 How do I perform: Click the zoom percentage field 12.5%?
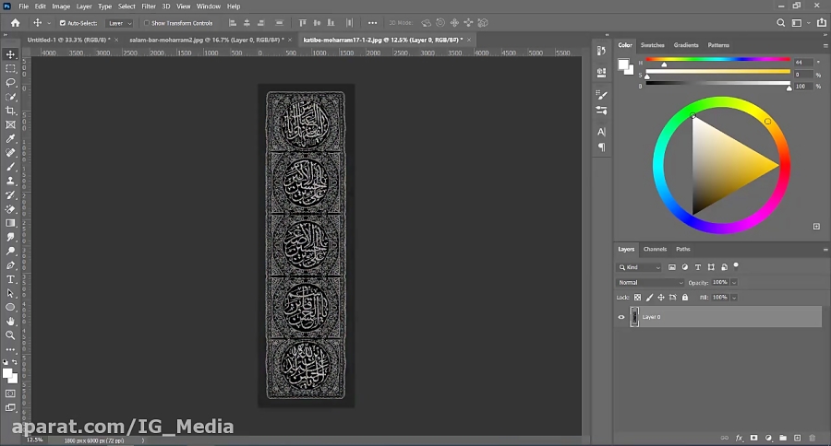tap(34, 440)
